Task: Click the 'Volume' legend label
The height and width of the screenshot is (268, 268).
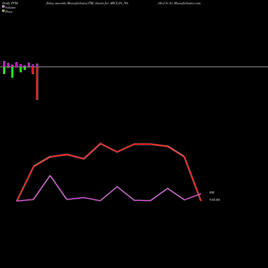Action: coord(10,8)
